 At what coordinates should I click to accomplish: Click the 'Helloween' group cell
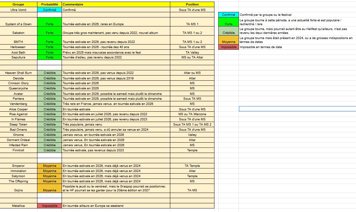click(x=18, y=47)
